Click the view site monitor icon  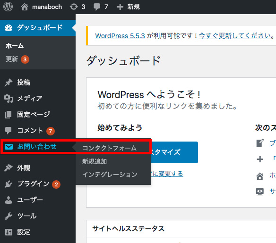click(x=260, y=192)
